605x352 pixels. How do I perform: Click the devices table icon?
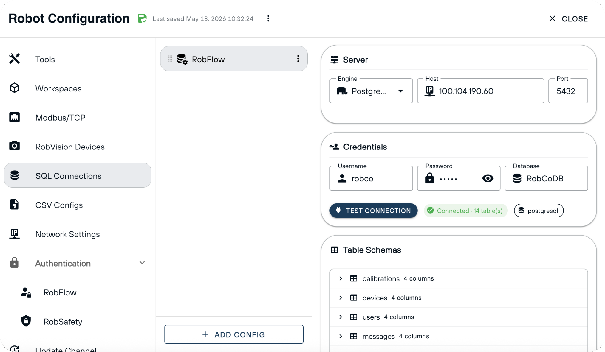tap(354, 298)
